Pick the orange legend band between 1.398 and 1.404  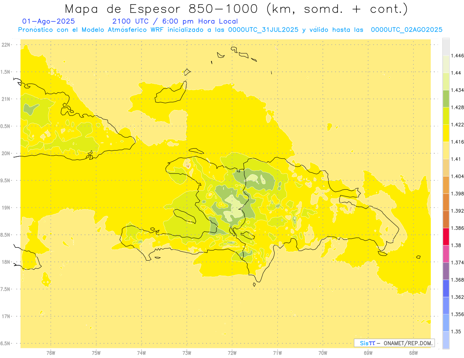[446, 185]
